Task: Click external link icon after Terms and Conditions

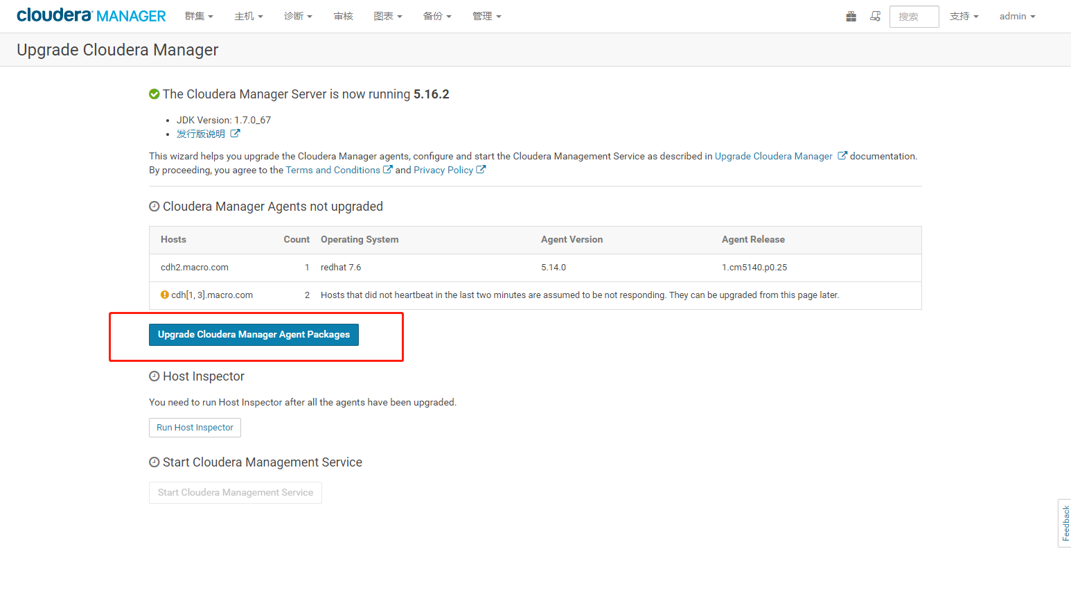Action: tap(388, 170)
